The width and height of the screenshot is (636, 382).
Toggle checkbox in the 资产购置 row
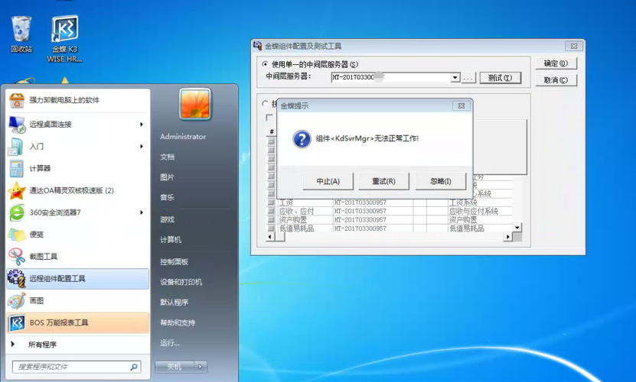click(271, 219)
